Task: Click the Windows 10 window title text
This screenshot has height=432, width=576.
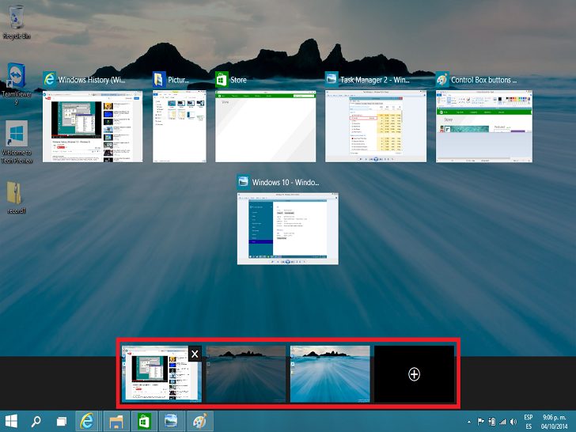Action: pos(286,182)
